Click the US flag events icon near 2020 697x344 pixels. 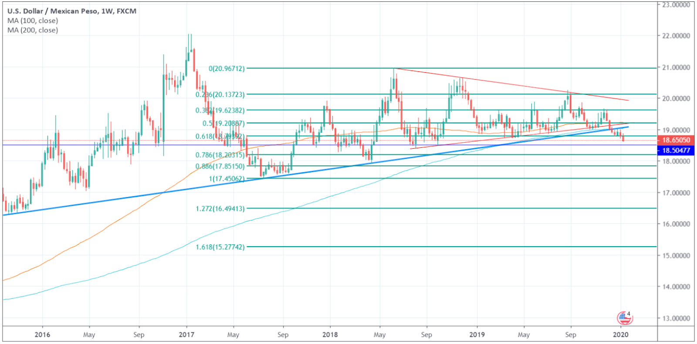pos(625,318)
